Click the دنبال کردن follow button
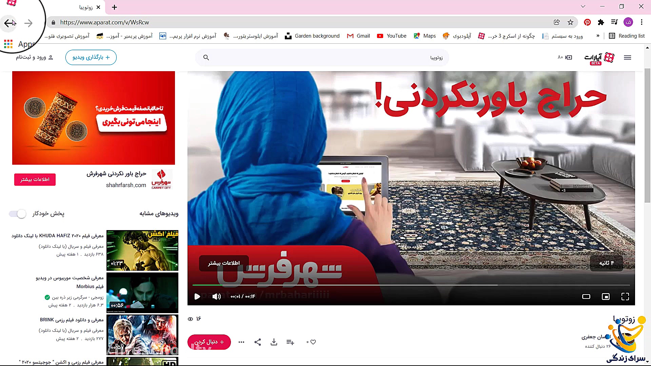 [209, 342]
